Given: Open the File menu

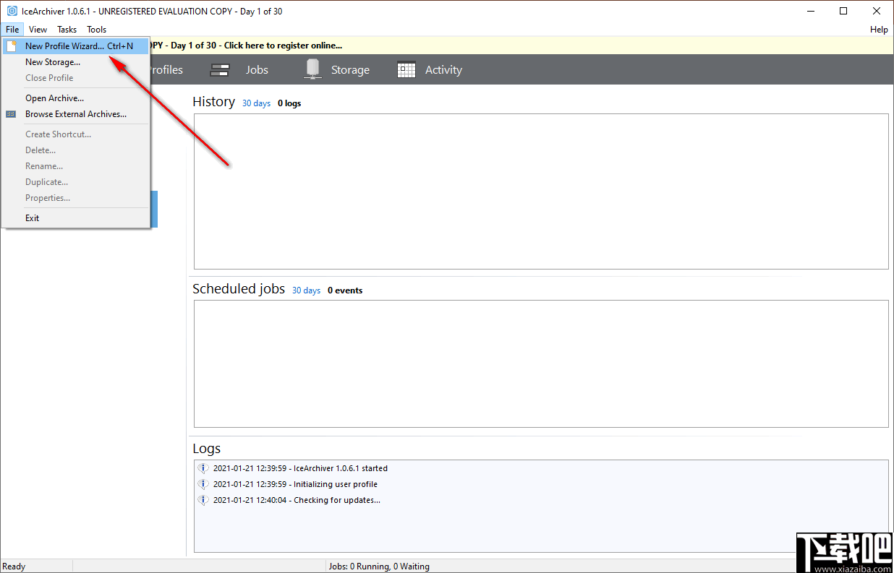Looking at the screenshot, I should point(12,30).
